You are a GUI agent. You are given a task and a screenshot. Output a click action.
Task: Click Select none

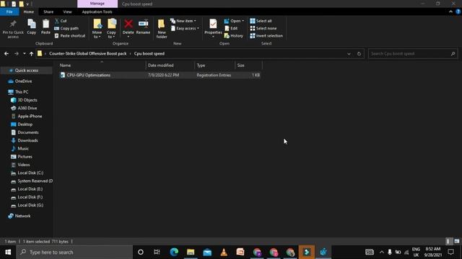tap(263, 28)
